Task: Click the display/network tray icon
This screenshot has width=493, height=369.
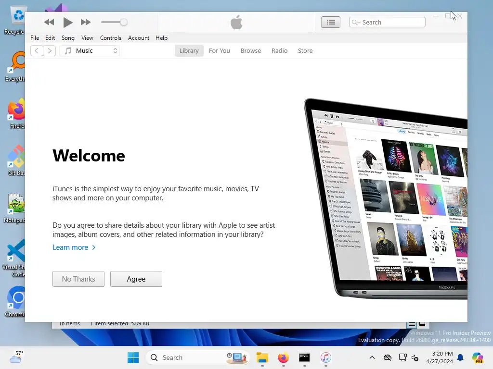Action: pyautogui.click(x=402, y=357)
